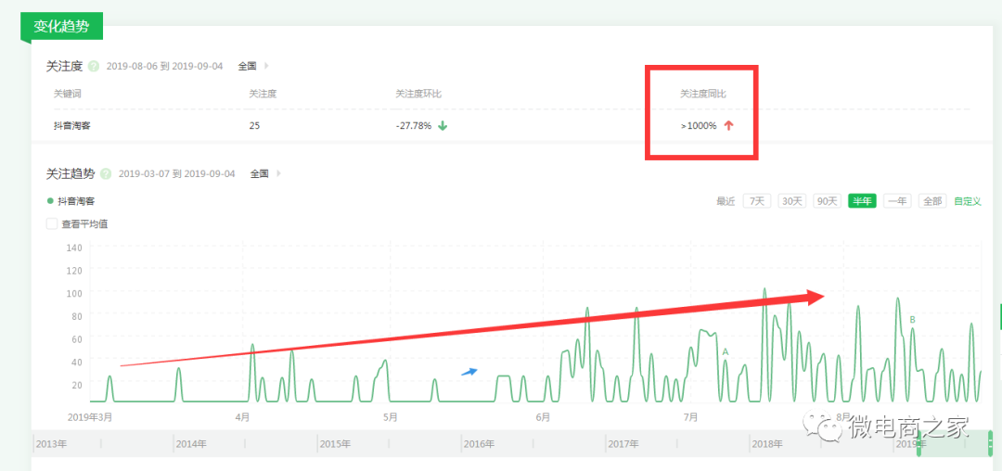Click the 140 y-axis label
Screen dimensions: 1002x471
[x=73, y=247]
